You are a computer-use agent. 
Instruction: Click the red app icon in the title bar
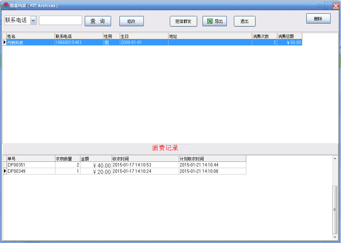pos(6,5)
